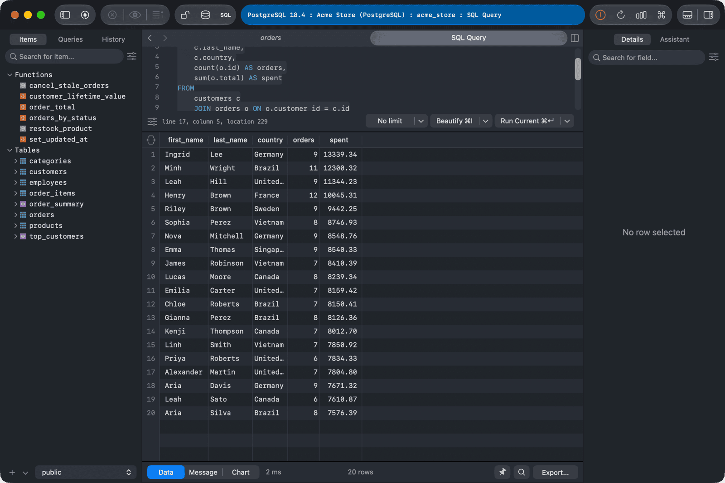
Task: Switch to the Assistant tab
Action: click(x=674, y=39)
